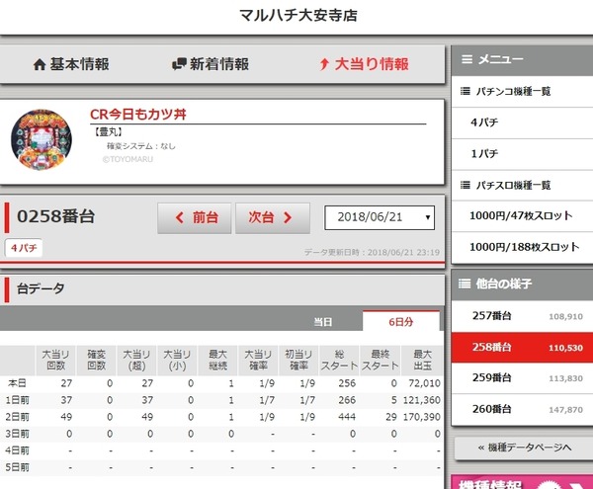593x489 pixels.
Task: Click 【豊丸】 maker label
Action: tap(108, 132)
